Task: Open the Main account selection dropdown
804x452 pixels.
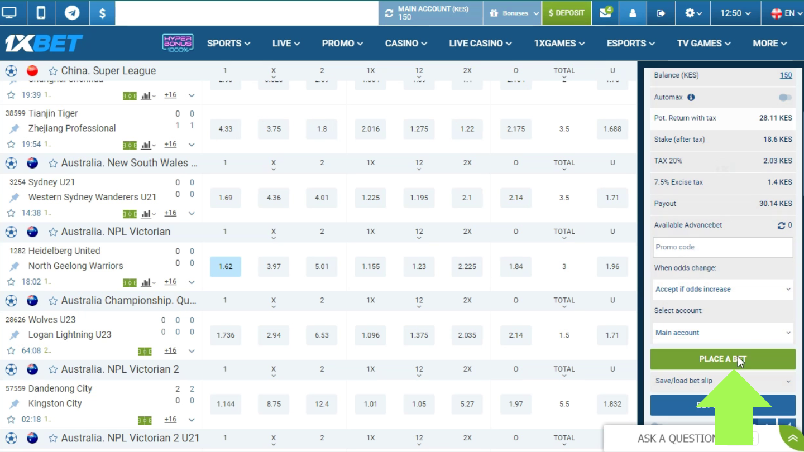Action: 722,333
